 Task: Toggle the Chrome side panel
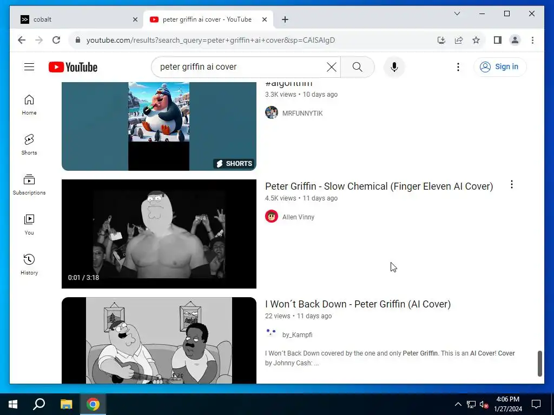[498, 40]
